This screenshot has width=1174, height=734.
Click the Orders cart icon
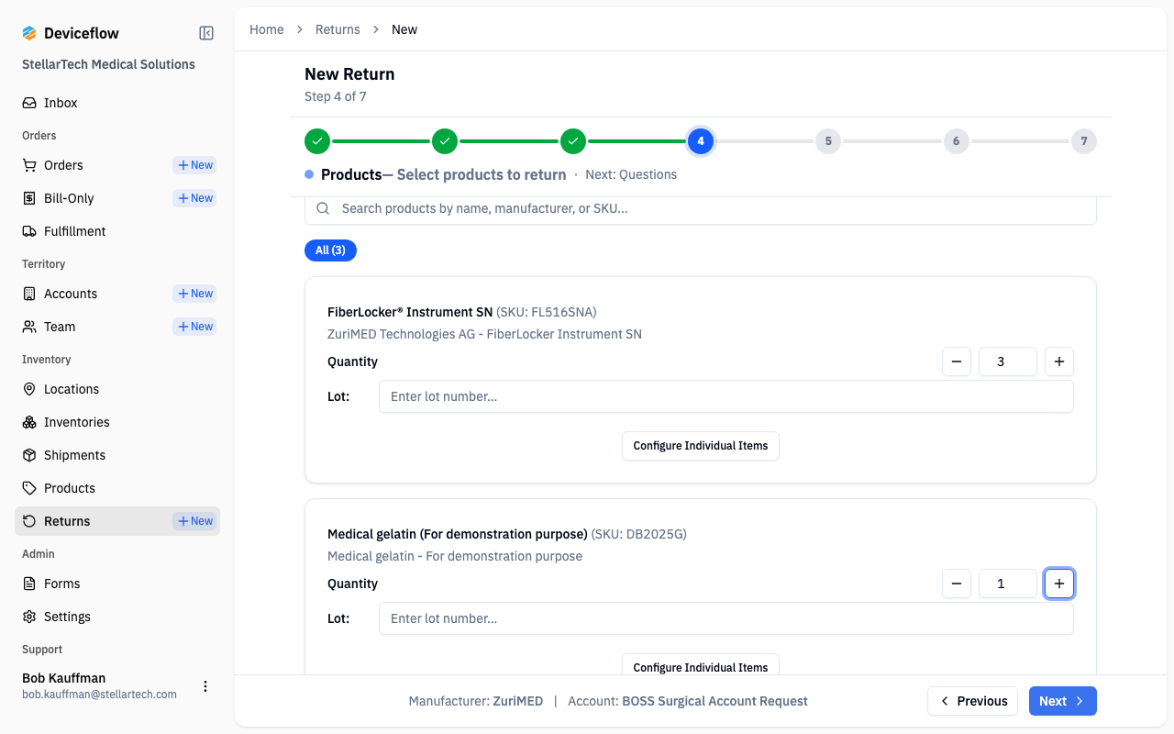(29, 165)
